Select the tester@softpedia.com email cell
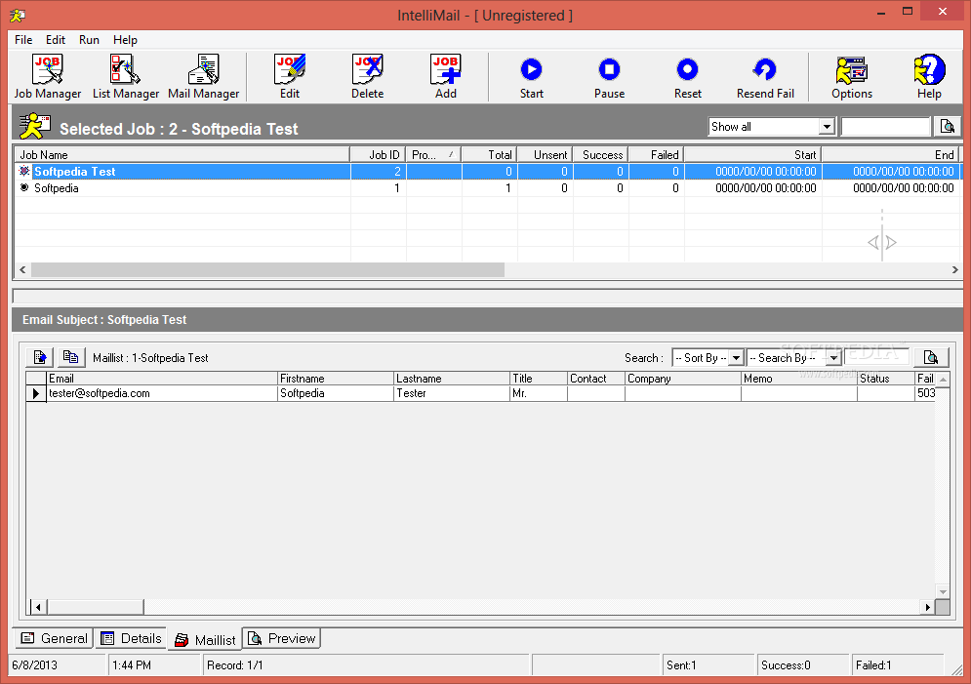Viewport: 971px width, 684px height. 162,393
